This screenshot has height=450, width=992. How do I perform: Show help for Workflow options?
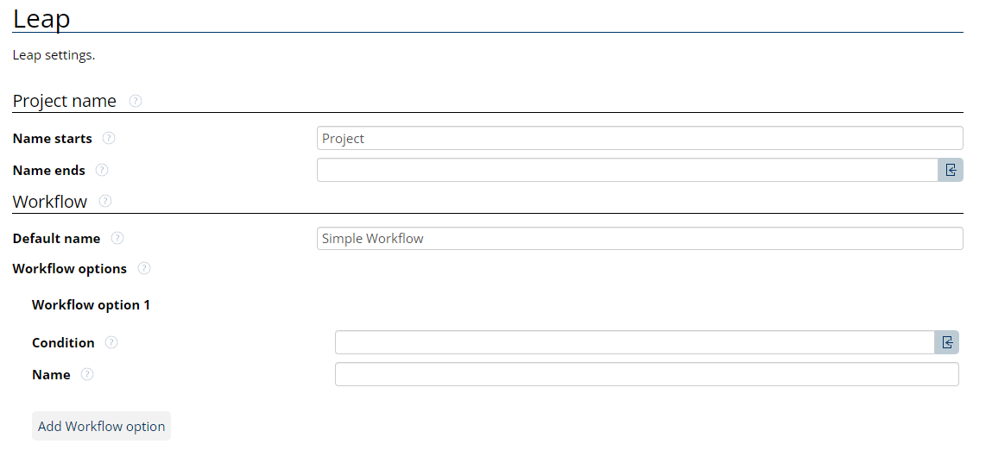[144, 268]
